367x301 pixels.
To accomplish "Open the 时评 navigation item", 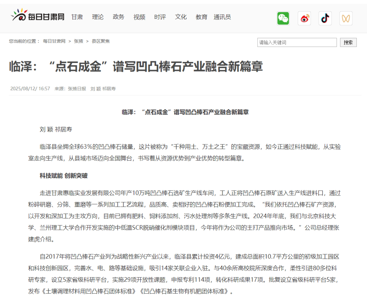I will (x=160, y=17).
